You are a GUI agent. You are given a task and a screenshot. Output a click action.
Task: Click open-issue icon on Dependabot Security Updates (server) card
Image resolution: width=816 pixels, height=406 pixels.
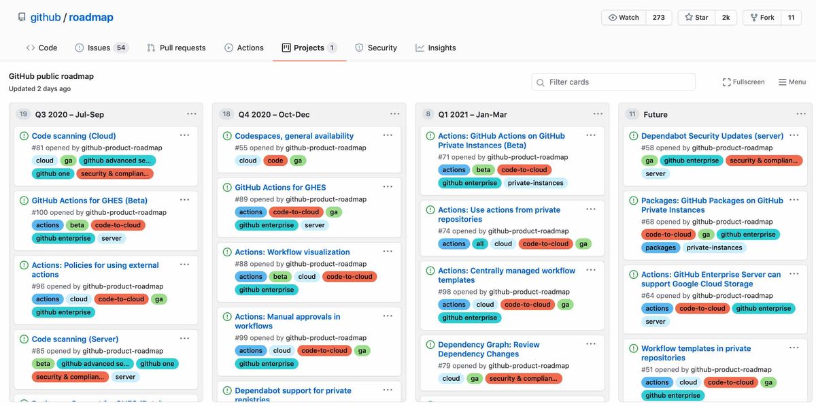[x=634, y=136]
